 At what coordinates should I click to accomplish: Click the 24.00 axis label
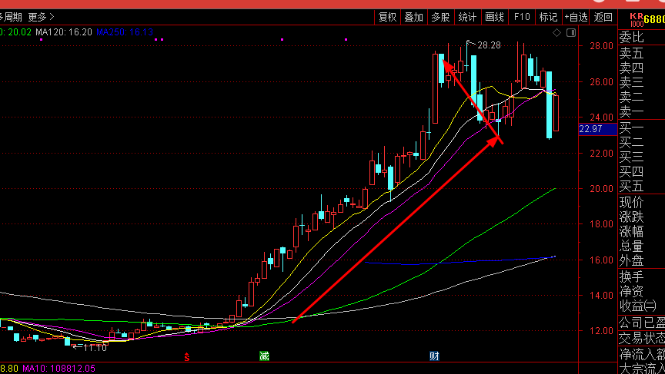tap(601, 117)
